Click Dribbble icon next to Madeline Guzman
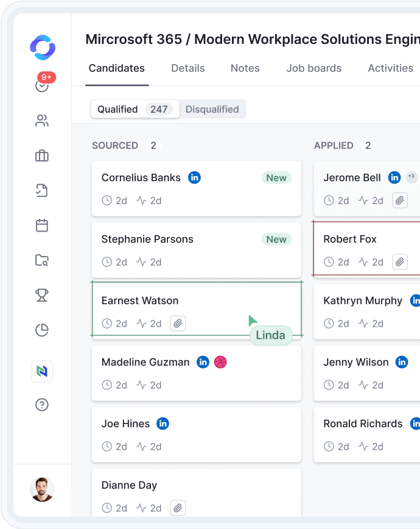Screen dimensions: 420x529 tap(220, 362)
